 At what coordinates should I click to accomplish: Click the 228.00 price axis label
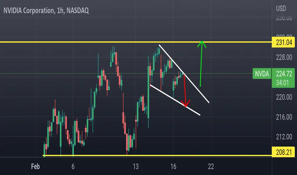coord(284,57)
